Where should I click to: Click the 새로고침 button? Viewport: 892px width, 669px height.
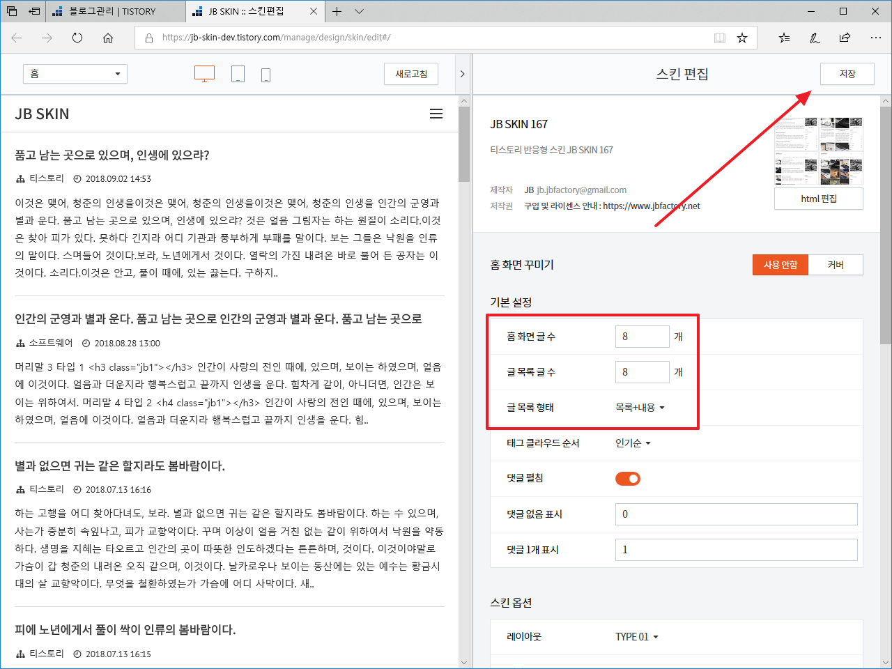click(x=411, y=74)
